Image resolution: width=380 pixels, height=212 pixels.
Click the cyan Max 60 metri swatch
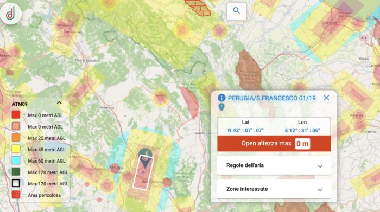16,160
